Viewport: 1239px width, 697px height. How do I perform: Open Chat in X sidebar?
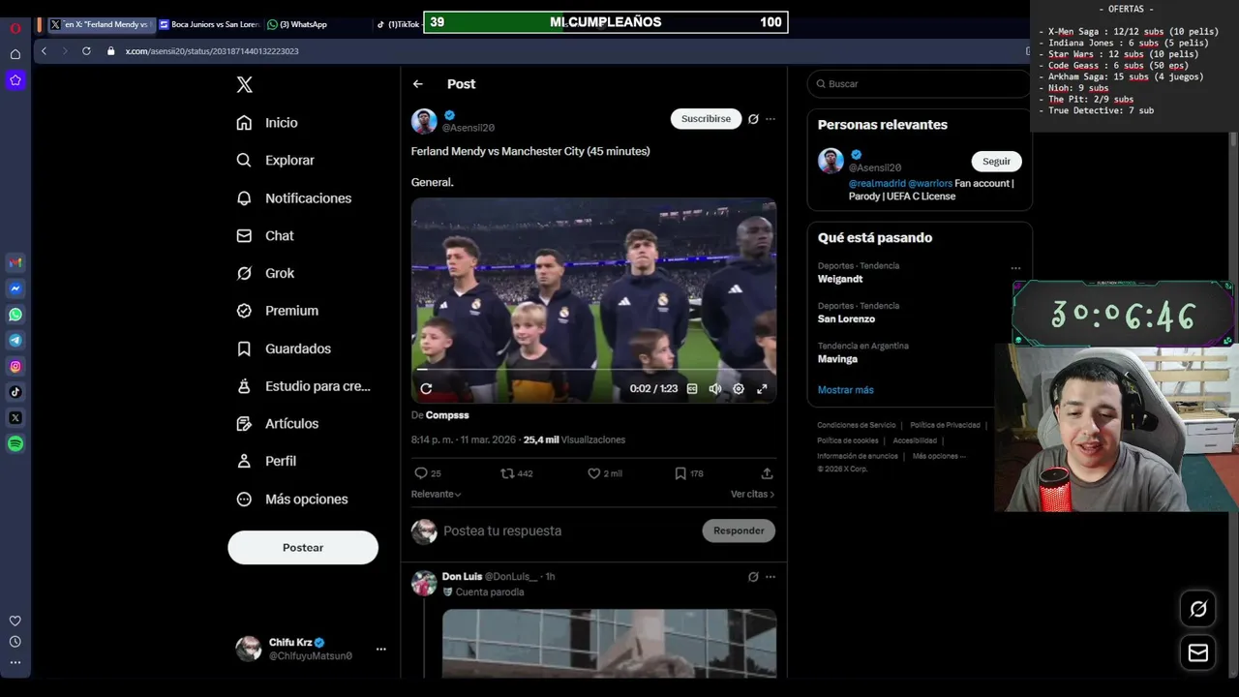(x=265, y=236)
